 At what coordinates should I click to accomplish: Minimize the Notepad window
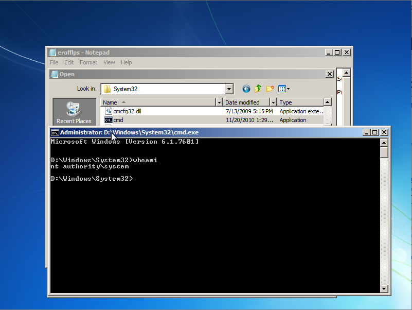[x=329, y=53]
